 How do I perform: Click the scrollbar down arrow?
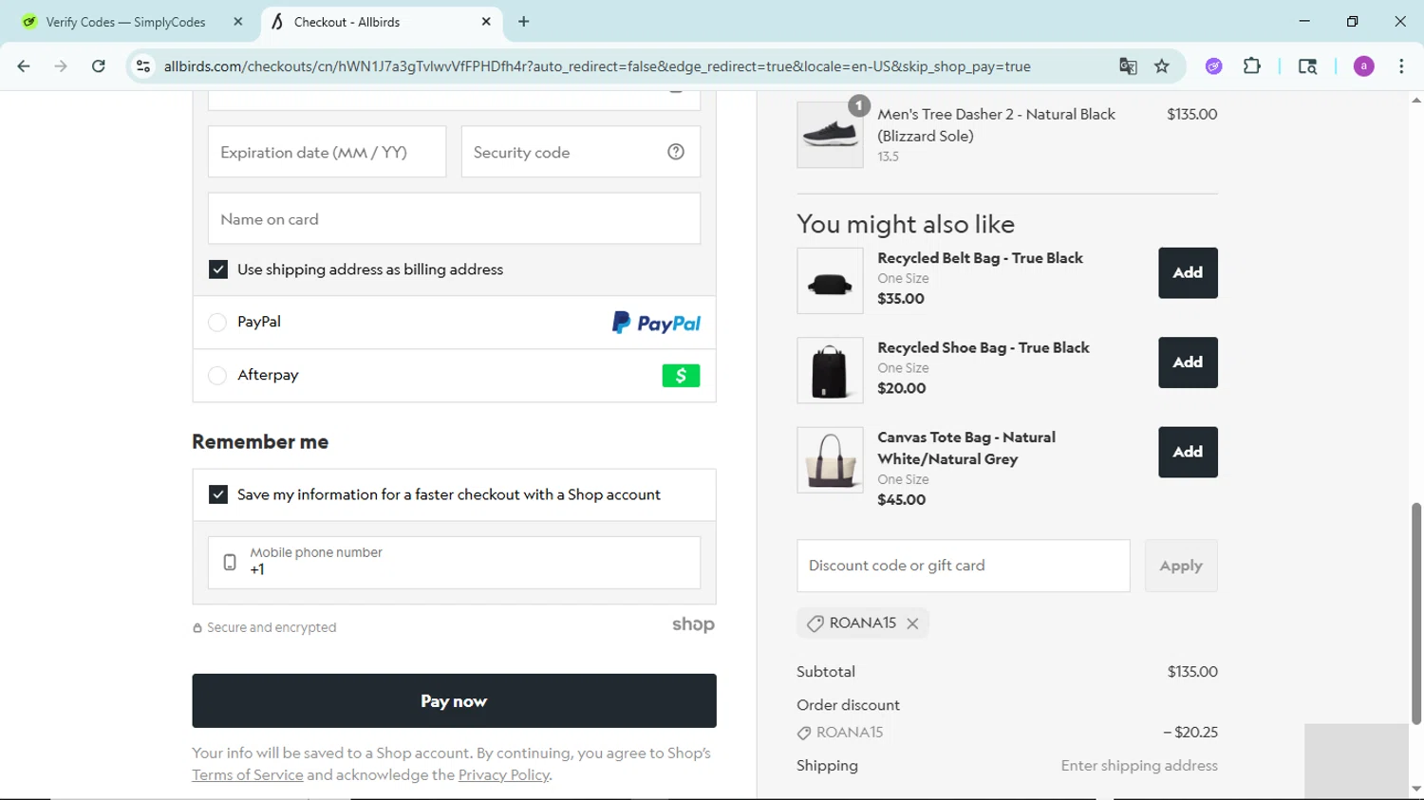[1416, 790]
